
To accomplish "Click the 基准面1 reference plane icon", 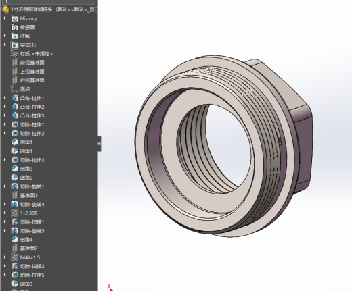I will pos(14,195).
